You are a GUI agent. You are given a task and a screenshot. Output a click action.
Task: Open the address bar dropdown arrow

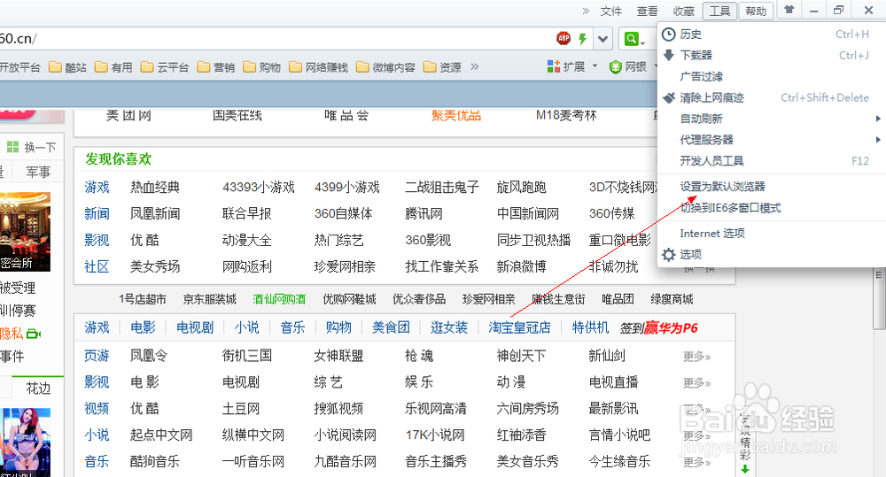pos(602,39)
